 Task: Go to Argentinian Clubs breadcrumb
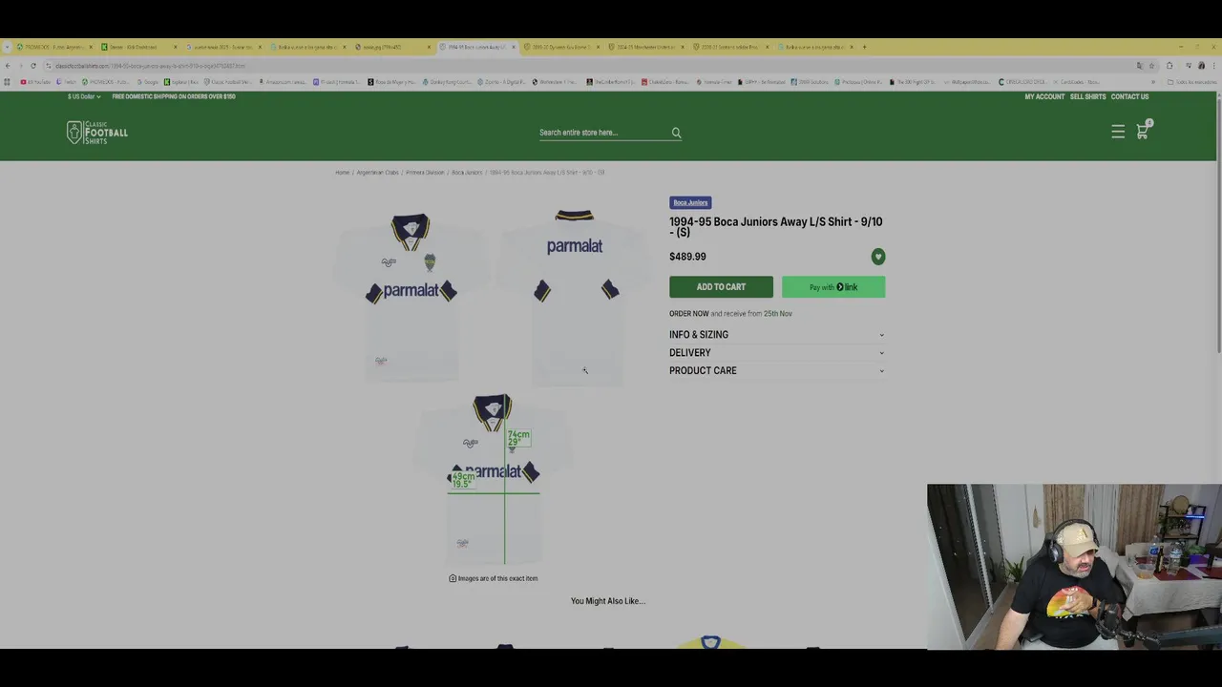point(377,173)
